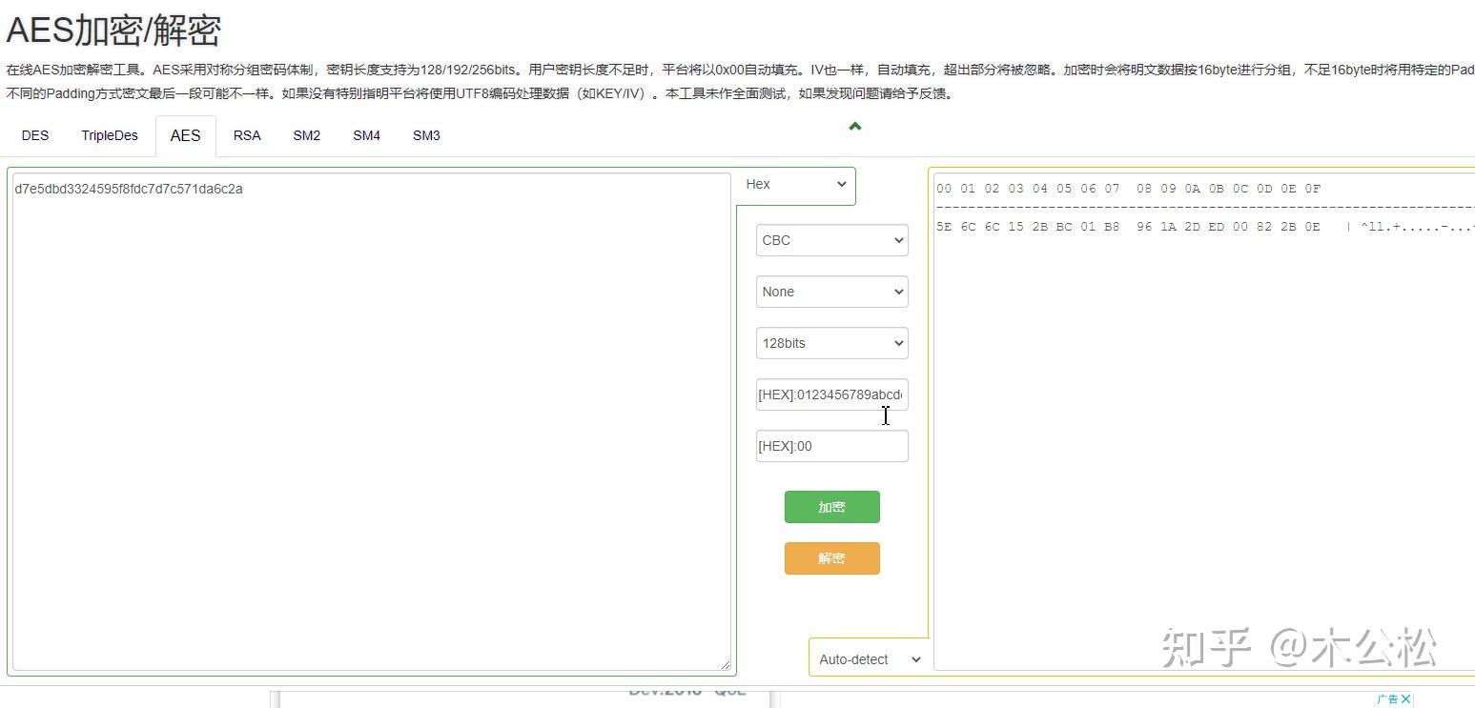The image size is (1475, 708).
Task: Open the Hex input format dropdown
Action: [x=795, y=185]
